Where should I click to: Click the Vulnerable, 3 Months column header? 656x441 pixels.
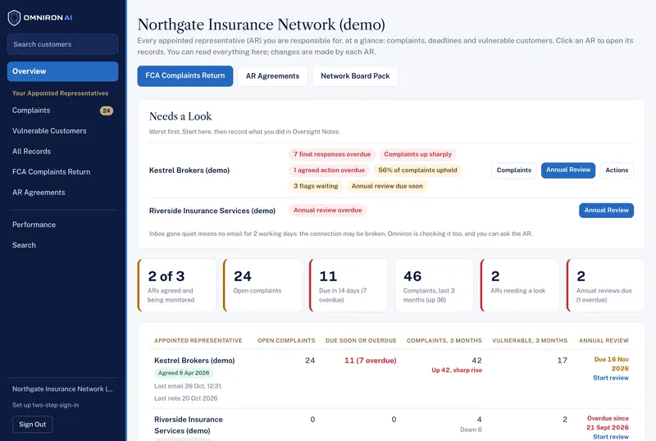tap(530, 340)
